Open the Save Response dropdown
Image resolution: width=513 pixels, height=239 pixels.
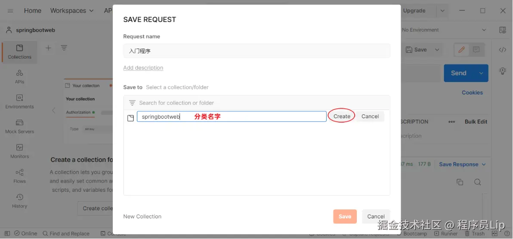(x=462, y=165)
